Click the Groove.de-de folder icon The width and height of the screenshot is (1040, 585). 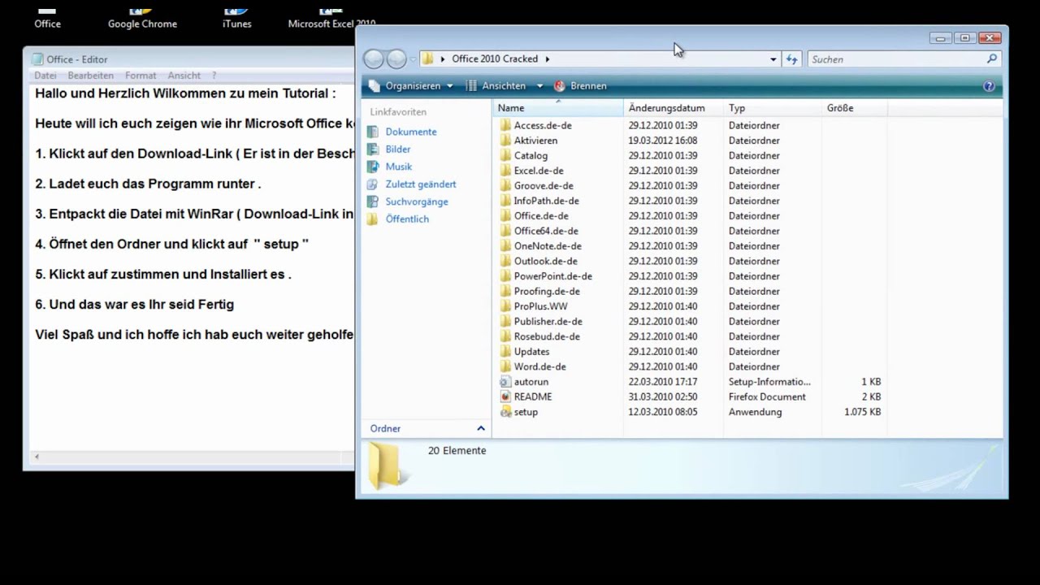505,185
